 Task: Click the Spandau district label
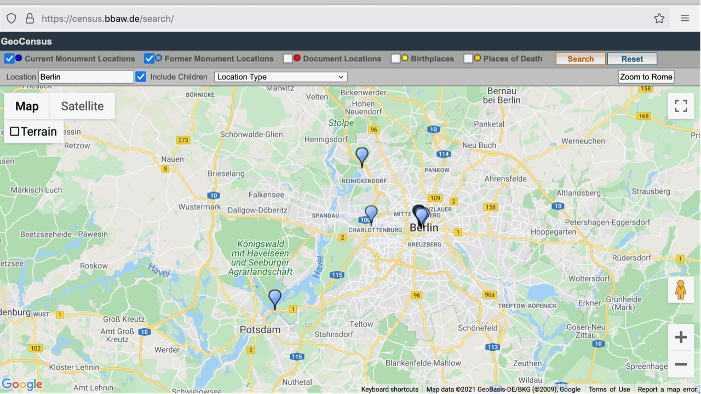pyautogui.click(x=325, y=216)
